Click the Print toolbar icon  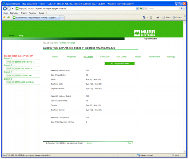tap(158, 18)
